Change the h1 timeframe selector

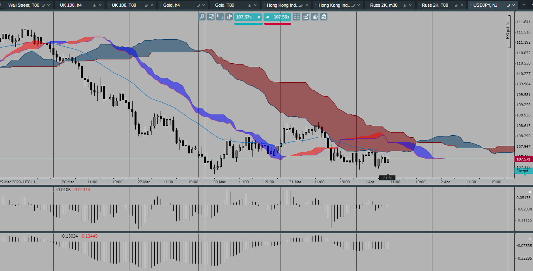coord(220,17)
